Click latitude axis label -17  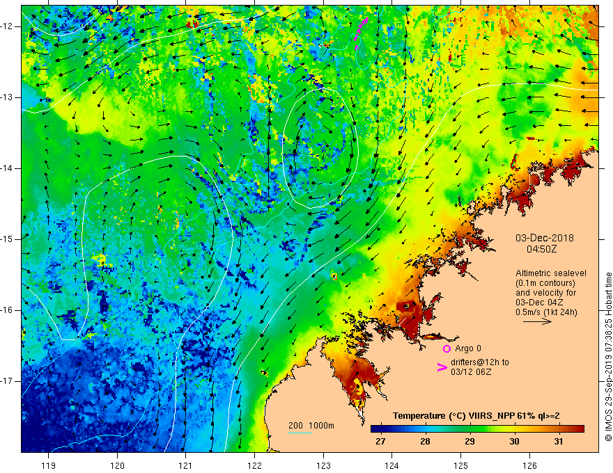click(x=7, y=381)
